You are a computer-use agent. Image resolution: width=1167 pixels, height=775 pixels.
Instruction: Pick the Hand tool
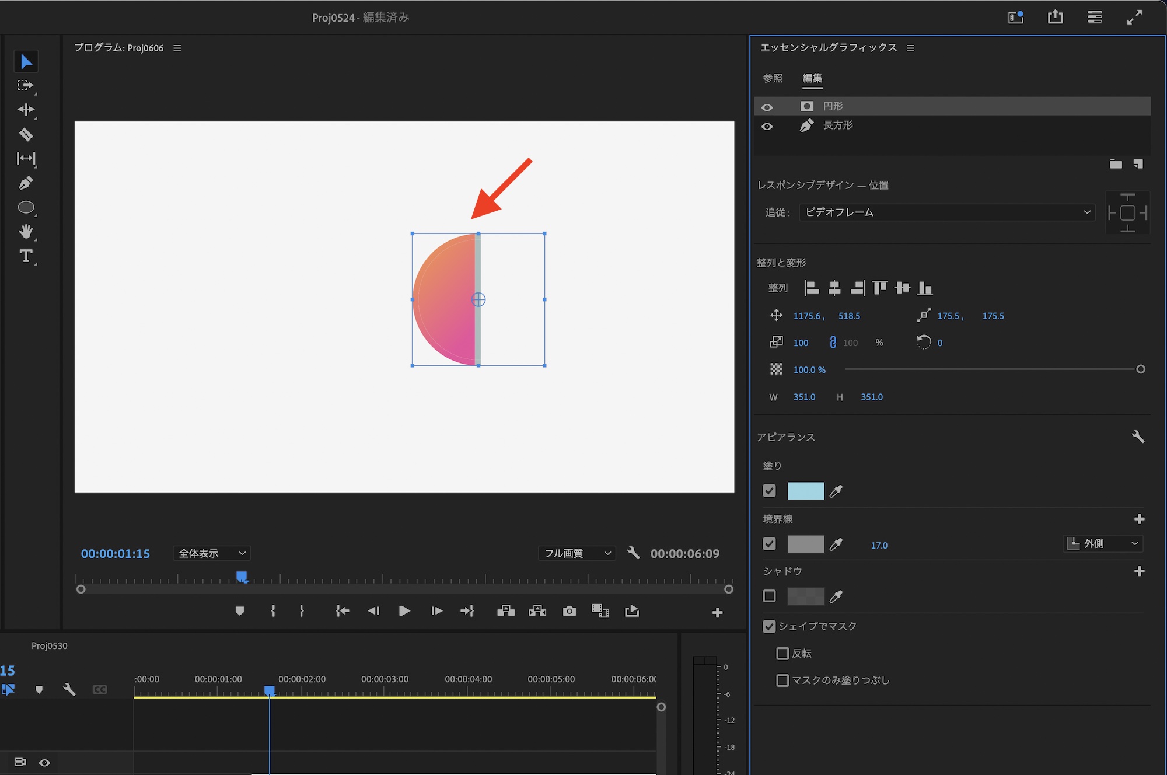[x=26, y=232]
